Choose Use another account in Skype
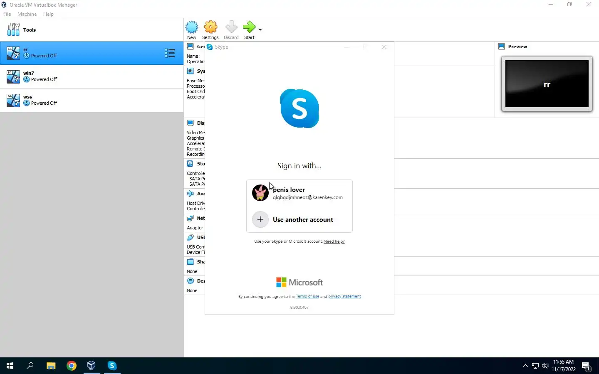The width and height of the screenshot is (599, 374). 299,219
